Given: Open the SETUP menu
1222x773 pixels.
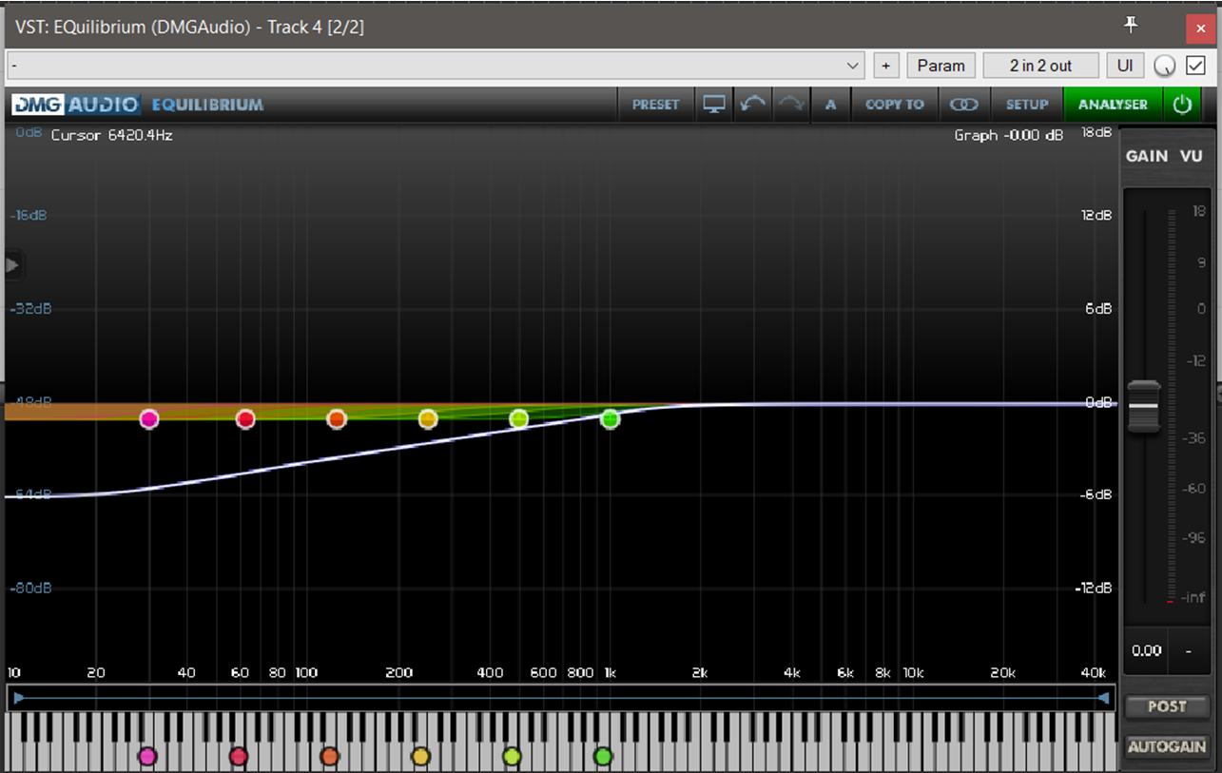Looking at the screenshot, I should click(1027, 105).
